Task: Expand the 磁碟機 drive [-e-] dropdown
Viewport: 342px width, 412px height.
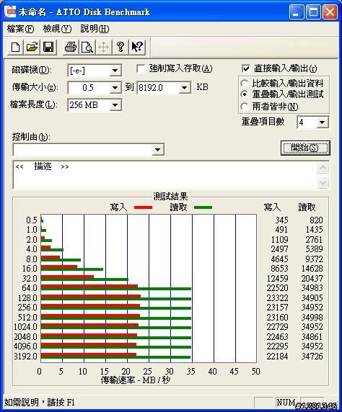Action: [115, 71]
